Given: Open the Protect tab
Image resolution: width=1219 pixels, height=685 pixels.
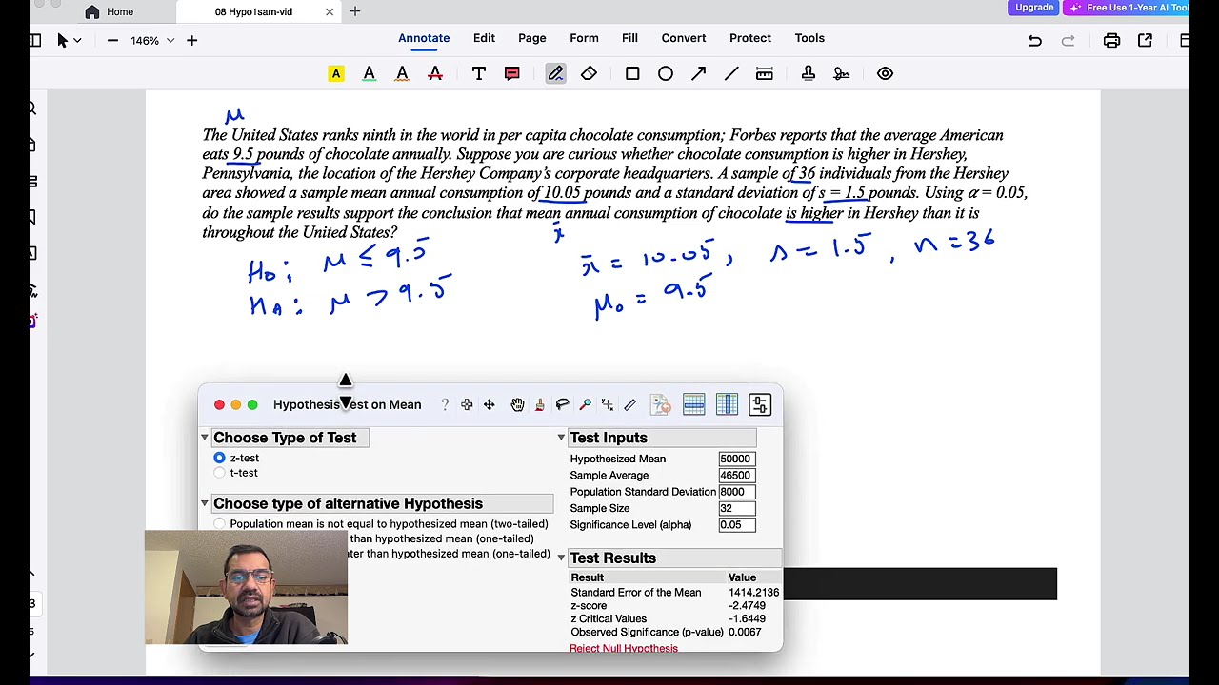Looking at the screenshot, I should coord(750,38).
